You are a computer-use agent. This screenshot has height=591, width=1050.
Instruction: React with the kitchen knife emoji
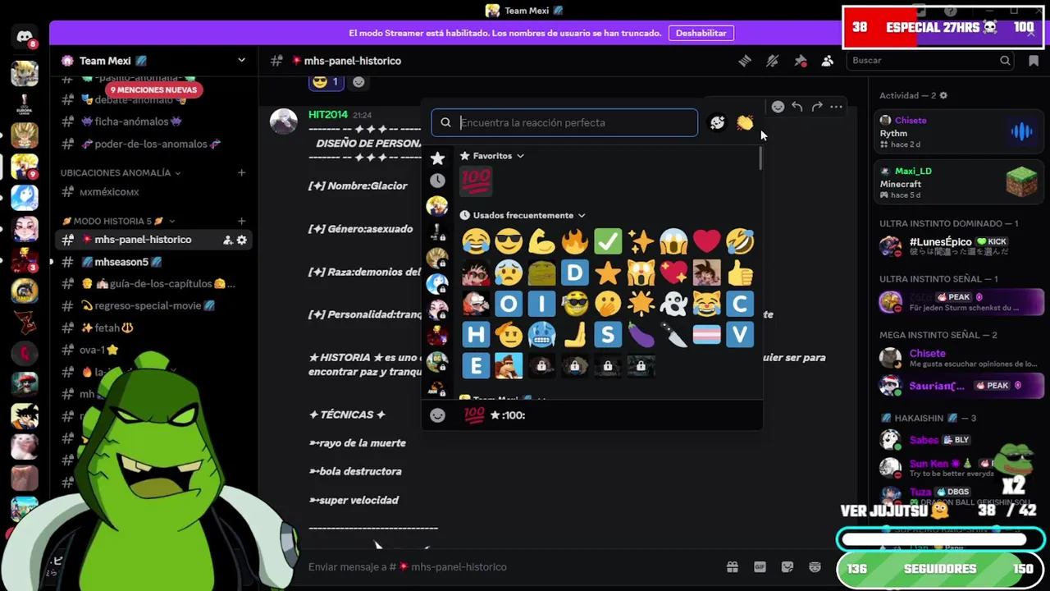(673, 335)
